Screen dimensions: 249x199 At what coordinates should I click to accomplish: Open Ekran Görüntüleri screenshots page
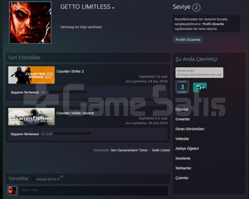(190, 129)
